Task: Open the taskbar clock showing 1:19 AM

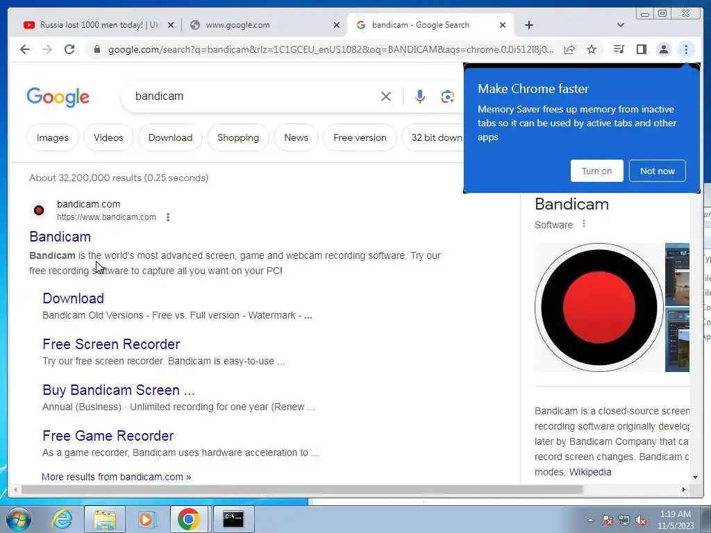Action: coord(676,520)
